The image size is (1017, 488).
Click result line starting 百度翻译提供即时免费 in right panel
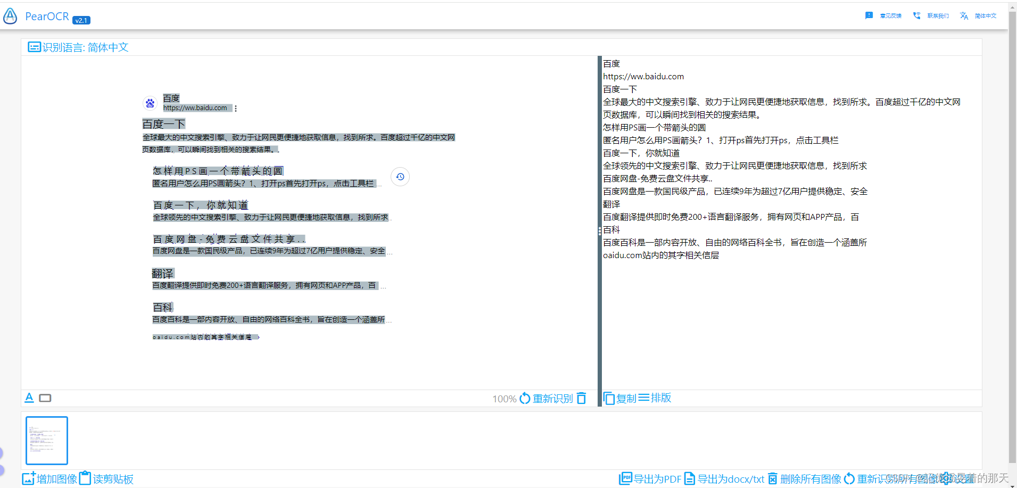[x=731, y=217]
